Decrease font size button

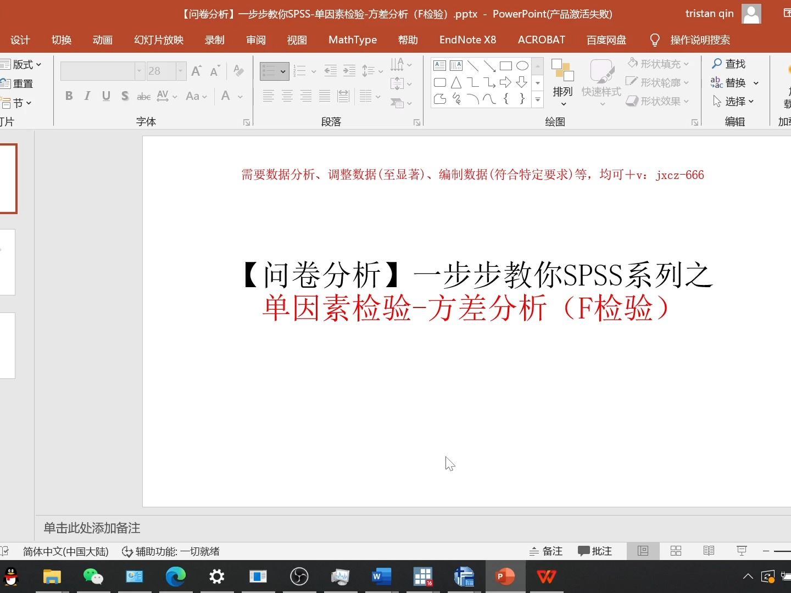tap(215, 71)
